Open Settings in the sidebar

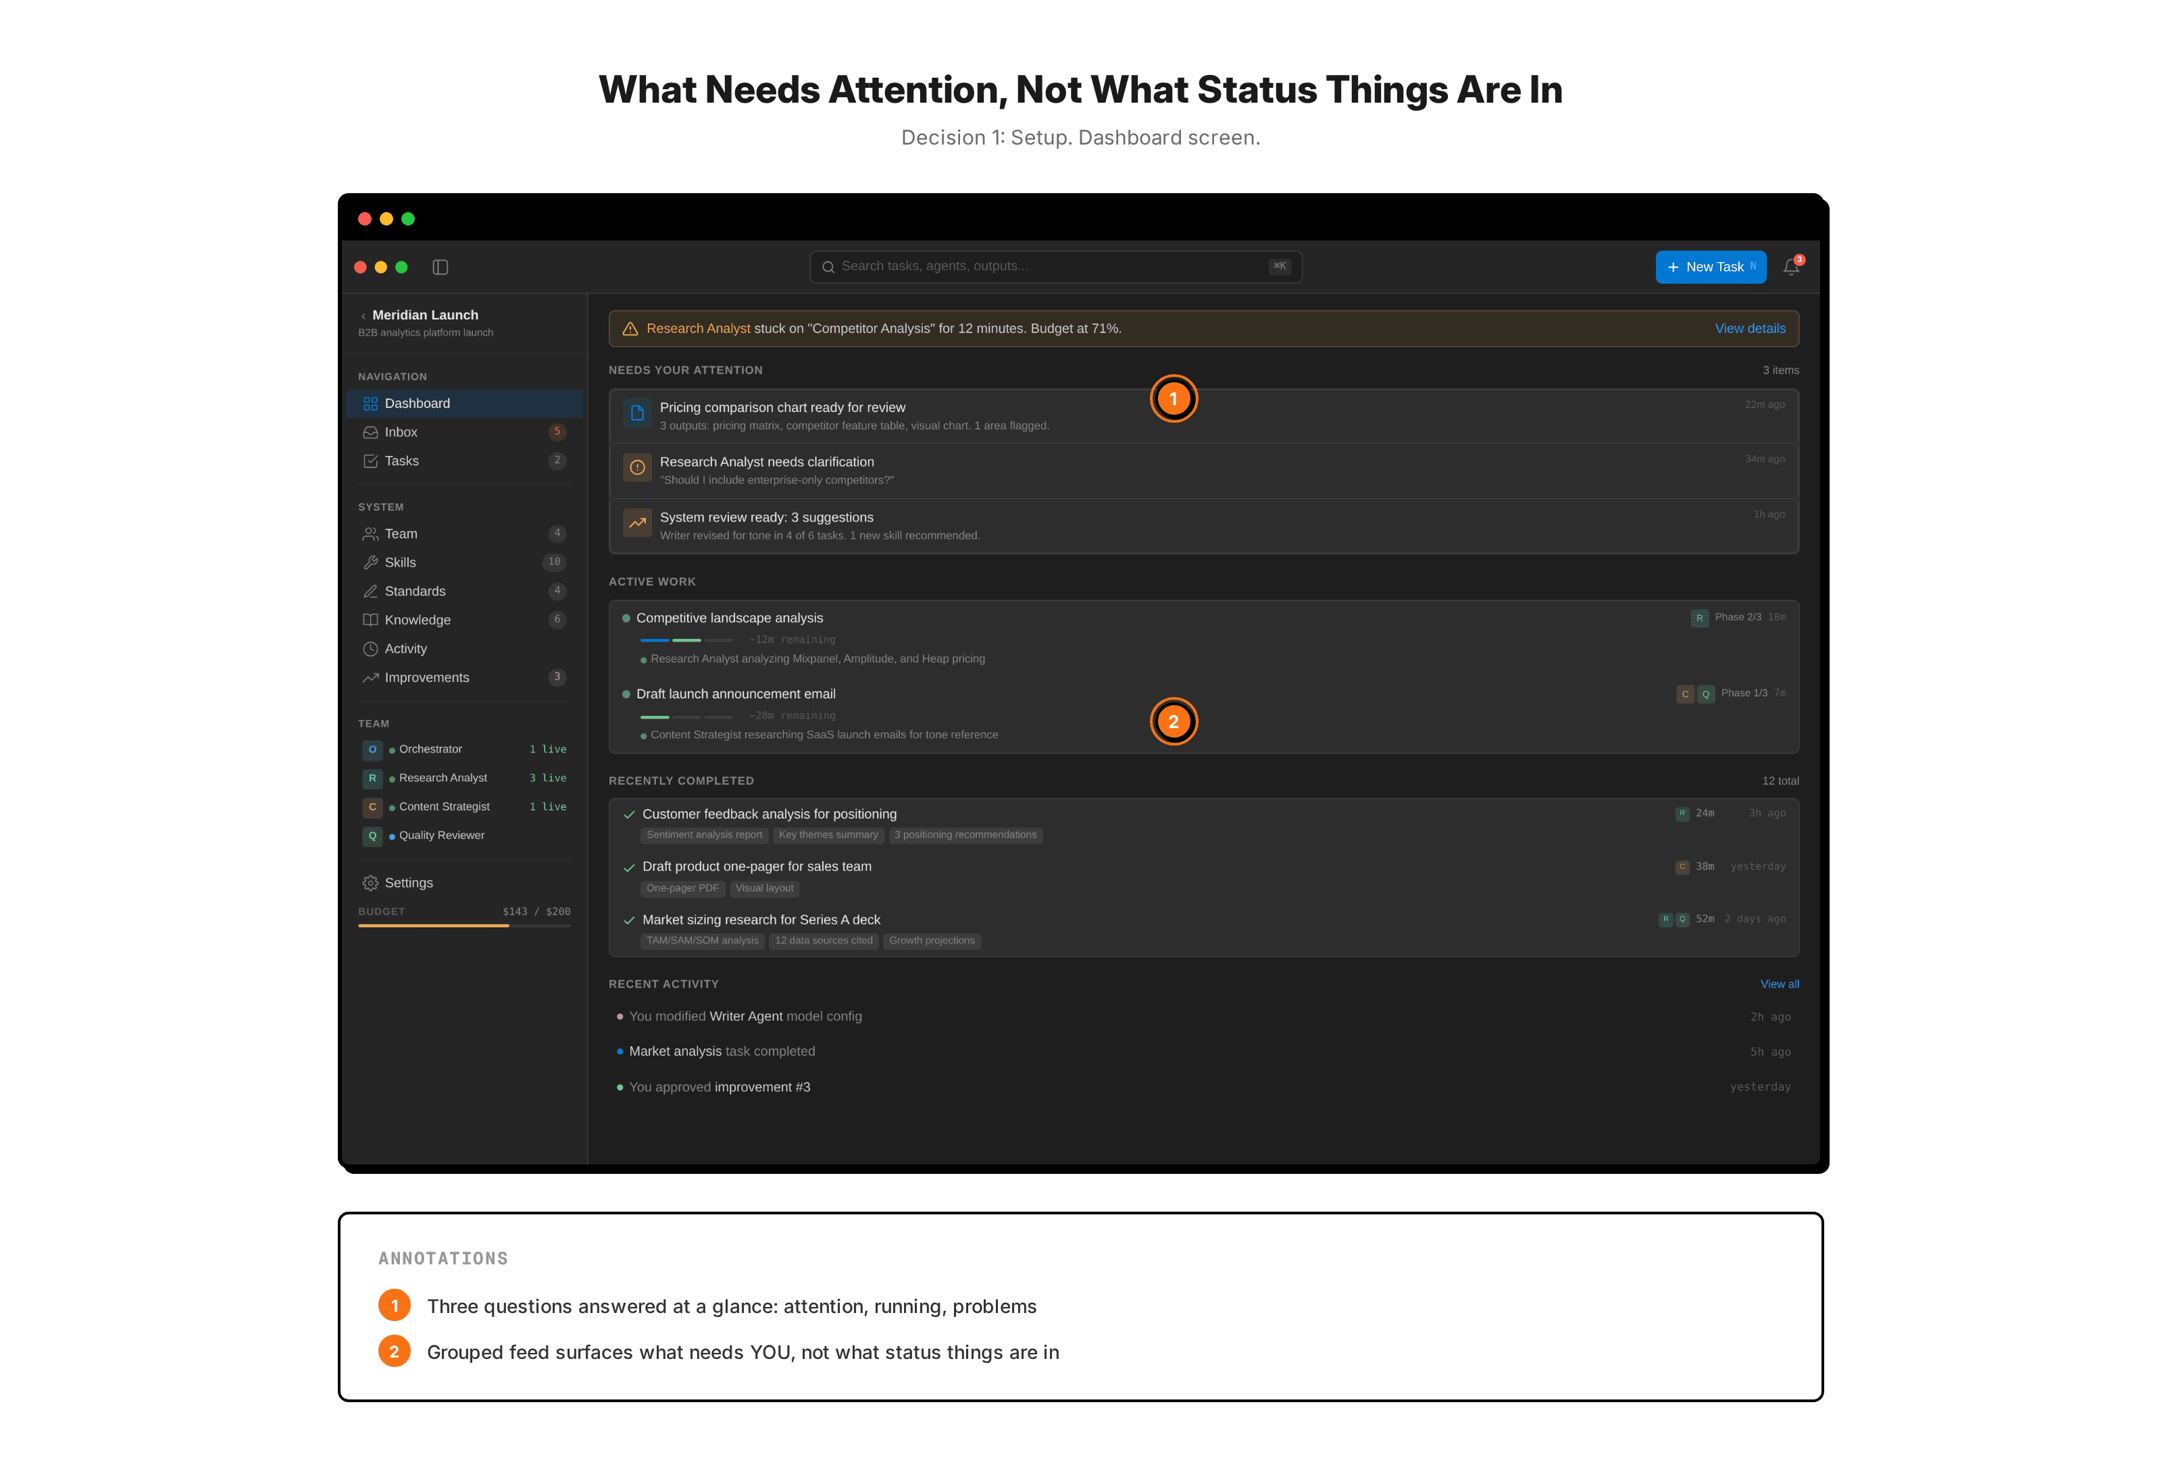[x=464, y=883]
